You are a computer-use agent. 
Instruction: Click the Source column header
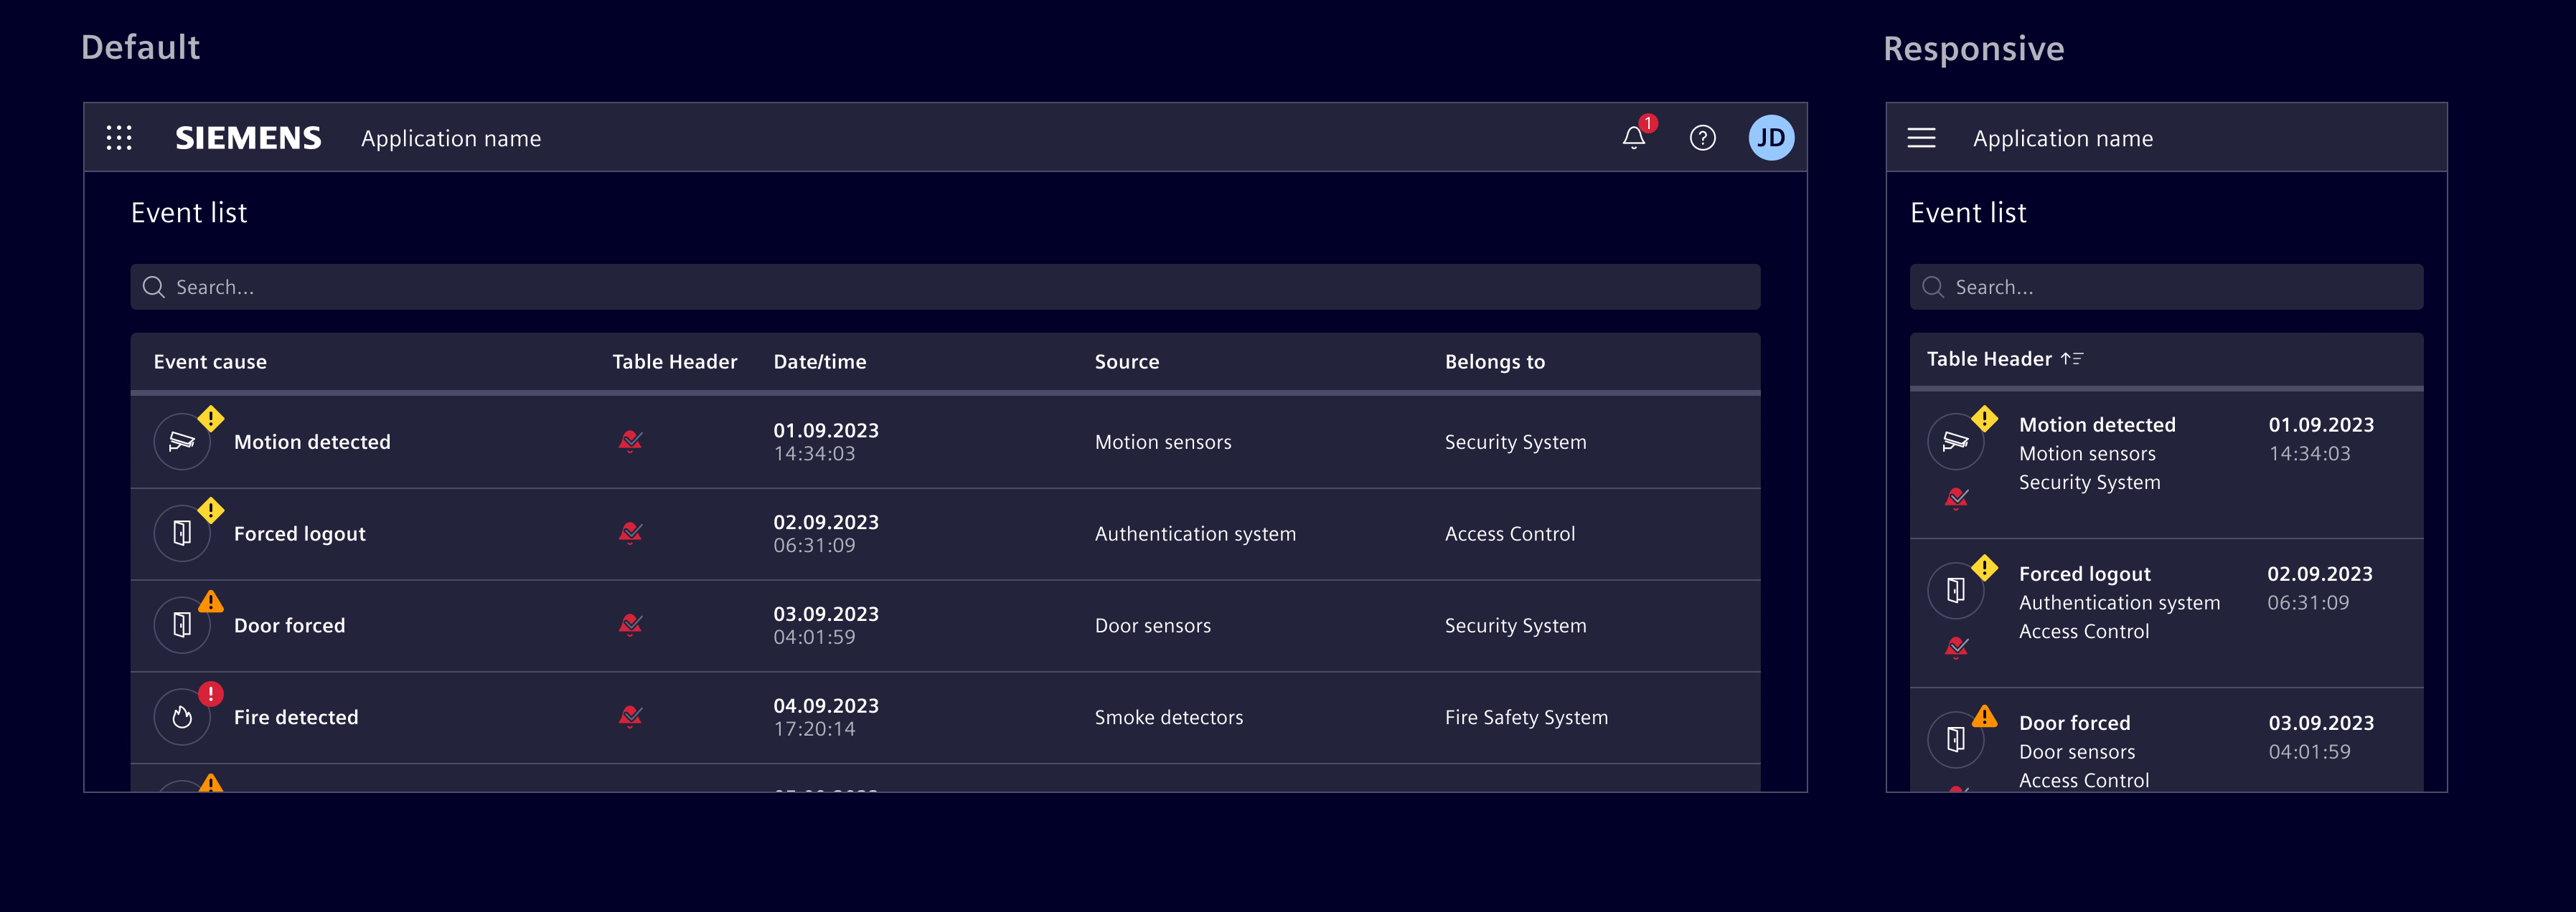pyautogui.click(x=1126, y=361)
